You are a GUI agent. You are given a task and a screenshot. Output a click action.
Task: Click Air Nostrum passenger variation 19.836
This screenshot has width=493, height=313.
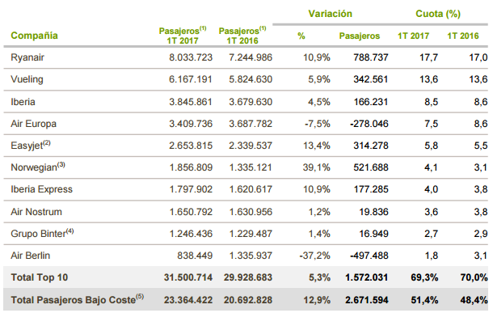[x=374, y=212]
